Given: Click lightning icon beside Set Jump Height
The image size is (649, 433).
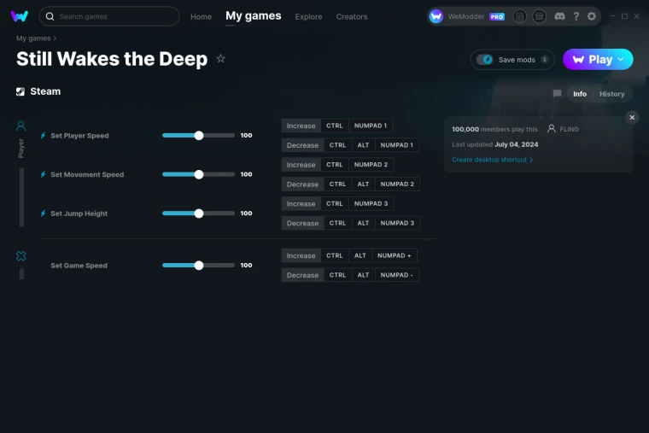Looking at the screenshot, I should pos(43,214).
